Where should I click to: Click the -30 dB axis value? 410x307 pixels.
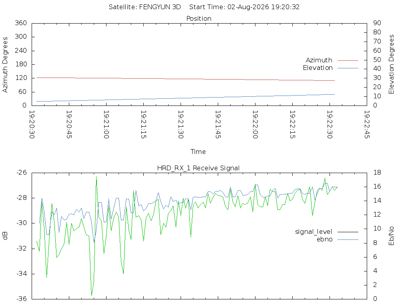(x=22, y=223)
